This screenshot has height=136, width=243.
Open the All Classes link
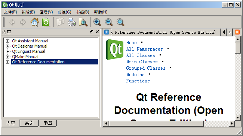point(141,55)
